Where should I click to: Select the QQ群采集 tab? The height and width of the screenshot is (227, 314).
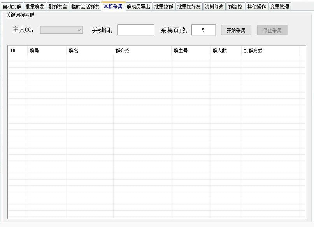pos(113,6)
